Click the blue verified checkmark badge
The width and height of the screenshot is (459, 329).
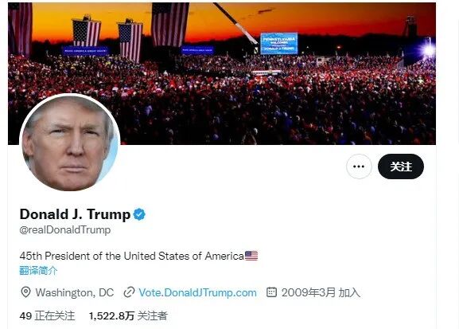pos(139,214)
